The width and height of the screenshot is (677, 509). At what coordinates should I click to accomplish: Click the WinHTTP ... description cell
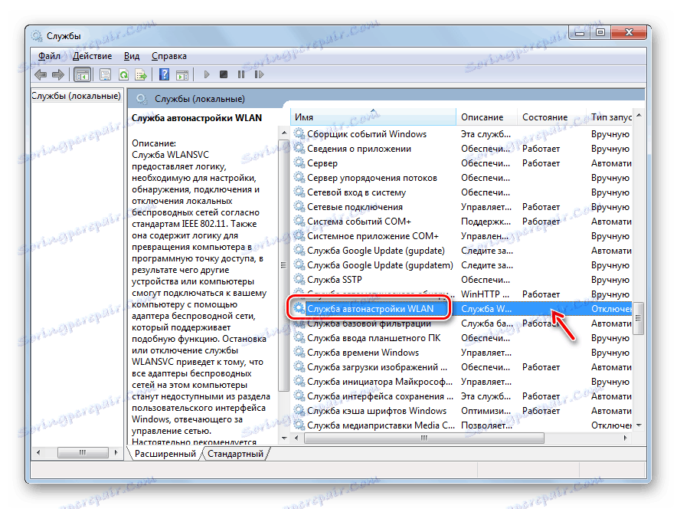tap(485, 294)
